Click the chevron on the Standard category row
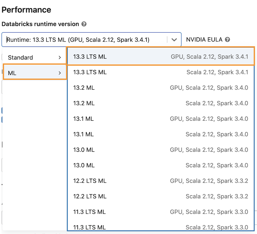 (60, 57)
